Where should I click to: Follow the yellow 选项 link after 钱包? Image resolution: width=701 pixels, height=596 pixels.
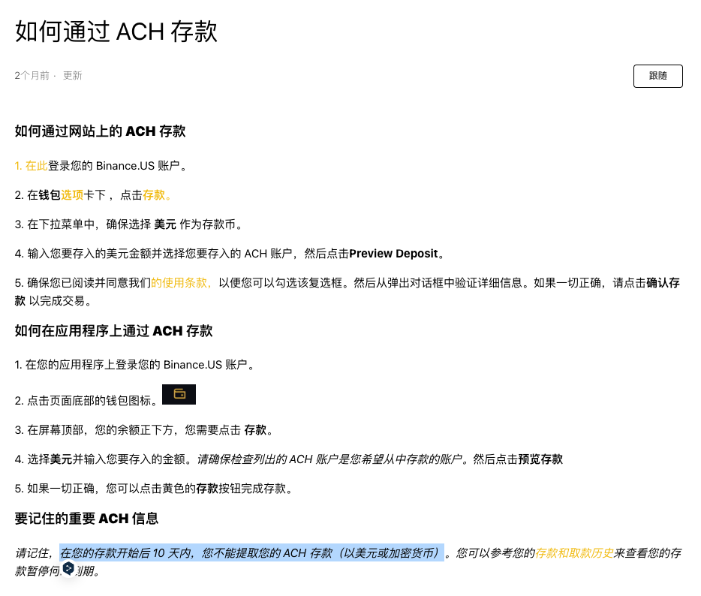(72, 195)
